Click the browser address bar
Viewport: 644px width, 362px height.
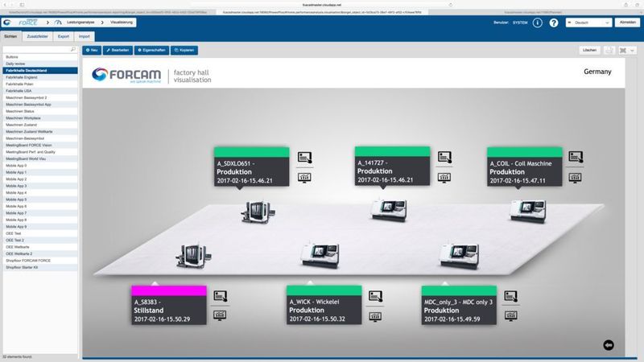coord(321,5)
